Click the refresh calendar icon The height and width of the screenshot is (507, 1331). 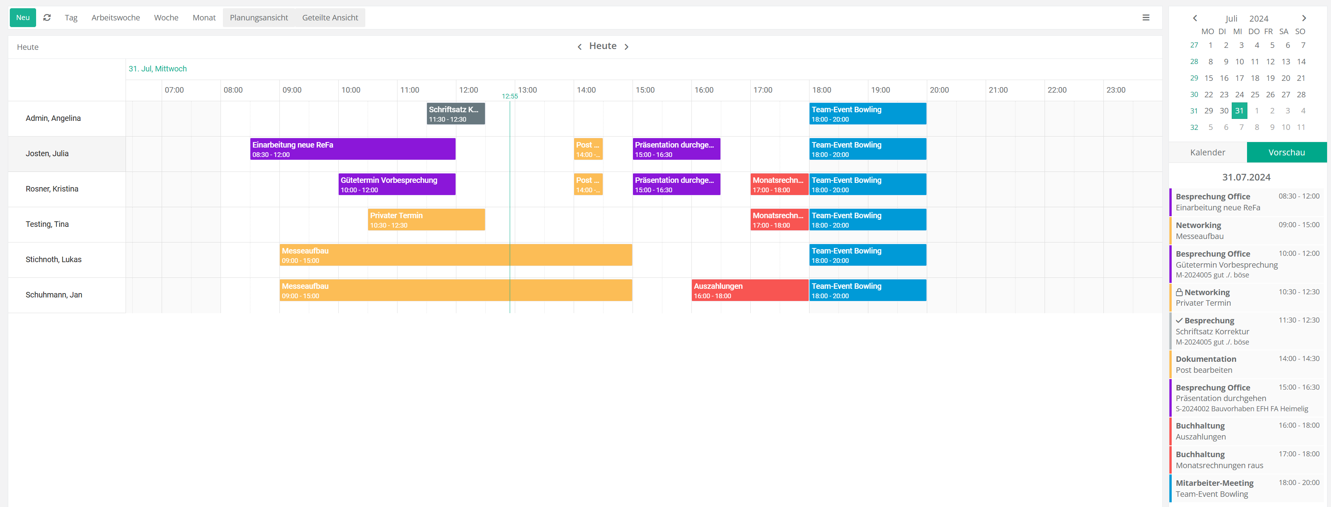coord(47,18)
